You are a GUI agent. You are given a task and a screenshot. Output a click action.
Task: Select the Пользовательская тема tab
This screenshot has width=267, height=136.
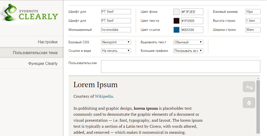(x=35, y=53)
